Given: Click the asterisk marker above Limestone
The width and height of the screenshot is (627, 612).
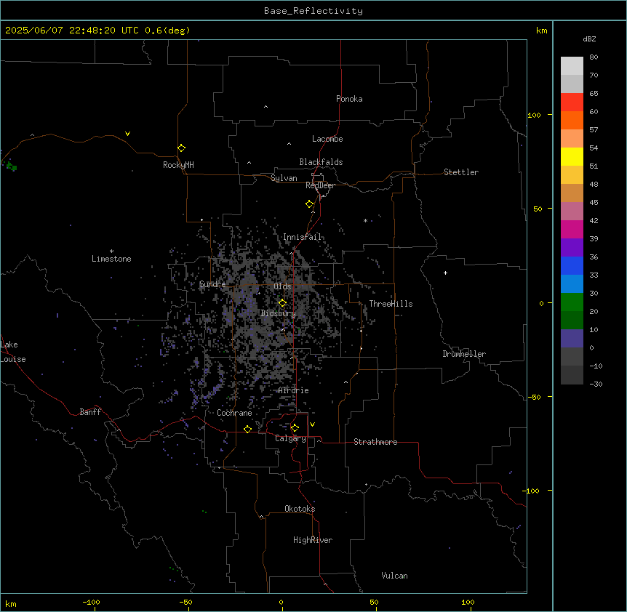Looking at the screenshot, I should [x=111, y=251].
